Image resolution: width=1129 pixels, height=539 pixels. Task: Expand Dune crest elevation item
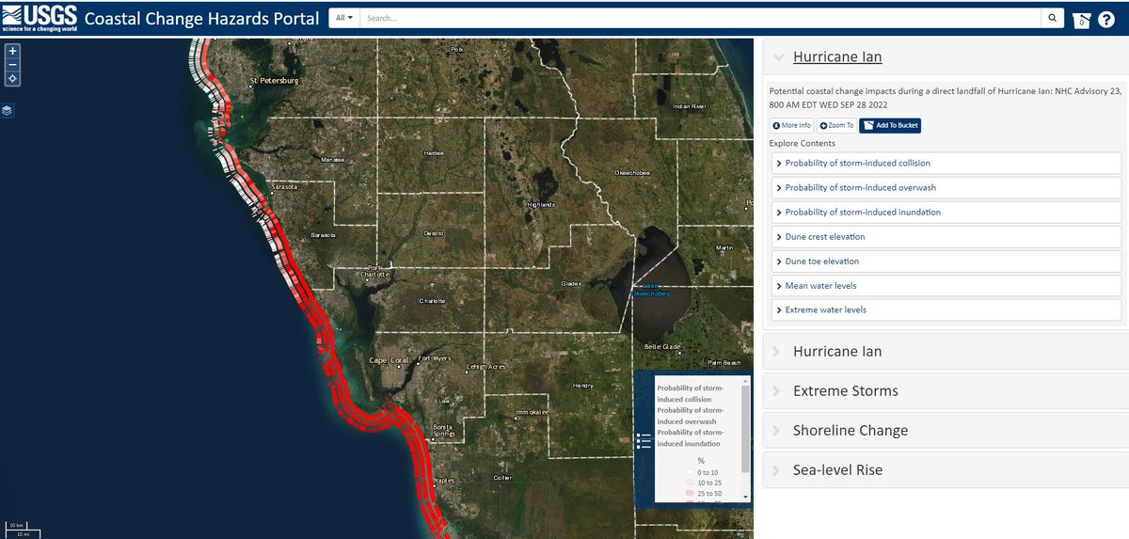pos(946,236)
